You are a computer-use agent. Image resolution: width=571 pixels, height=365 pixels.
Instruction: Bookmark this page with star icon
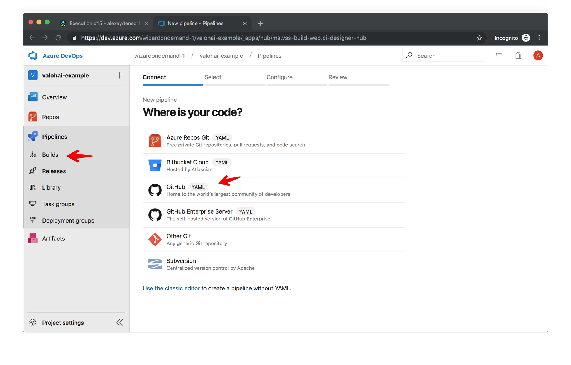(x=479, y=38)
